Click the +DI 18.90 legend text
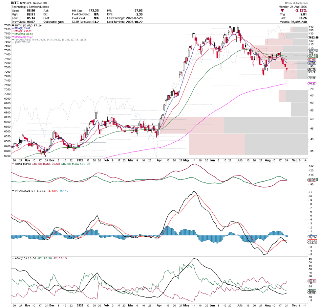Viewport: 320px width, 308px height. pyautogui.click(x=44, y=258)
